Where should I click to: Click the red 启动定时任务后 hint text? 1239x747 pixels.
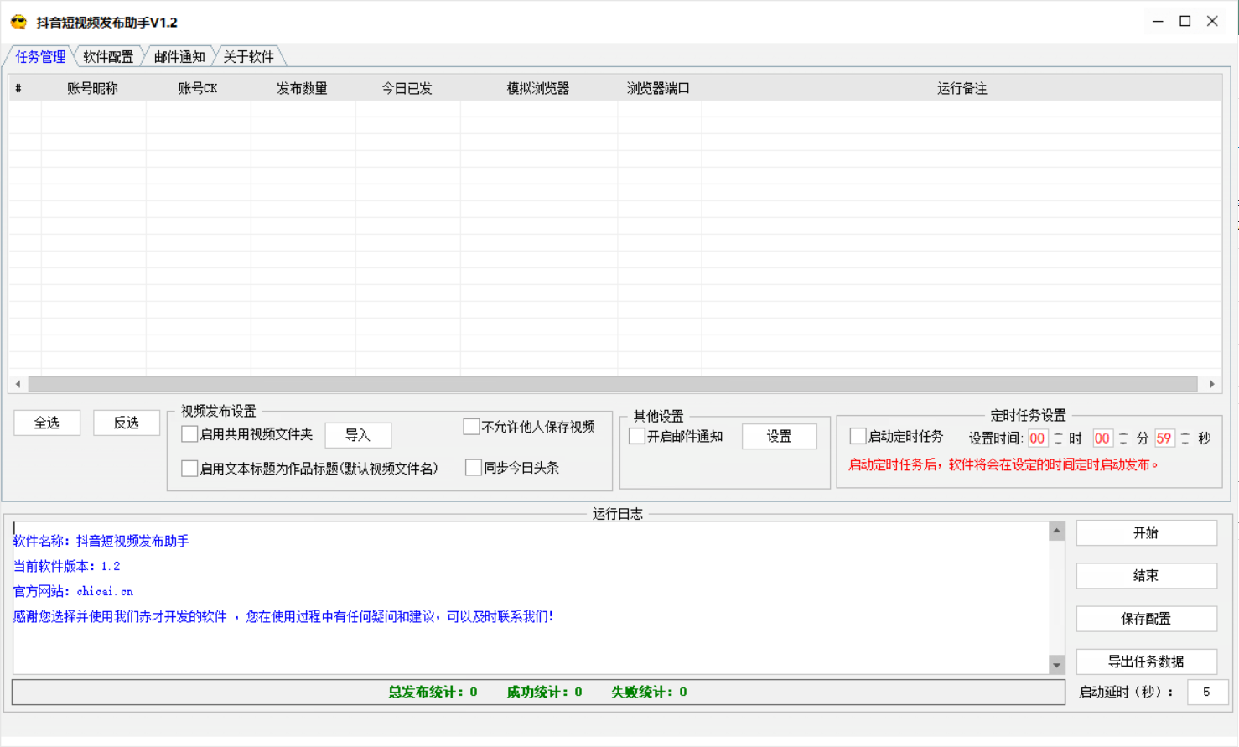click(1003, 464)
